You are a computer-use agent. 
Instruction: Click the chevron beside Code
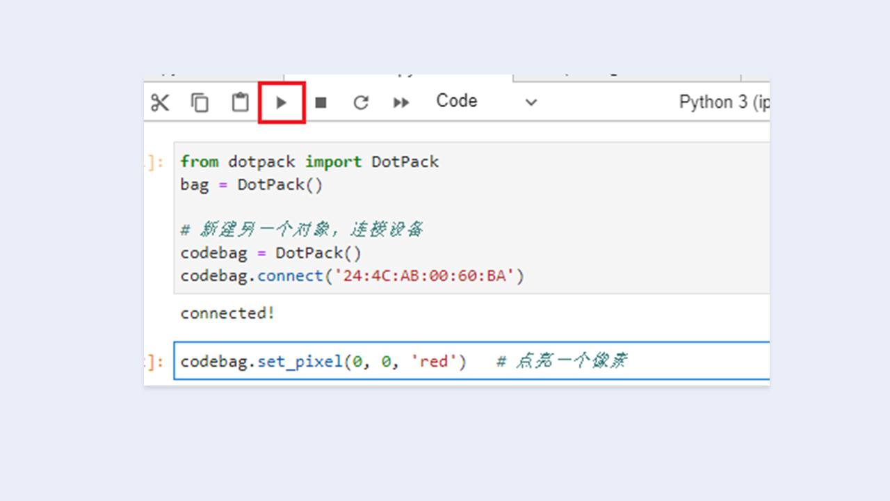click(x=531, y=103)
